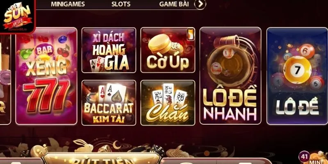The width and height of the screenshot is (328, 164).
Task: Switch to the SLOTS tab
Action: [x=121, y=4]
